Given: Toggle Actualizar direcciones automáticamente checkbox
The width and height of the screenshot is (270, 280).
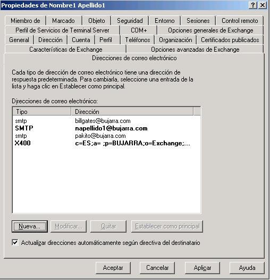Looking at the screenshot, I should tap(15, 243).
